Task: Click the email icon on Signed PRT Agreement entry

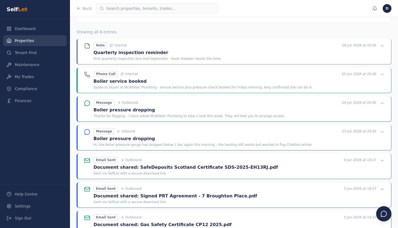Action: pos(87,189)
